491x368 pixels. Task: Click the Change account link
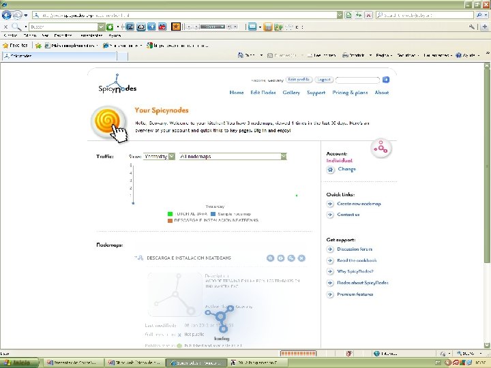click(x=346, y=169)
